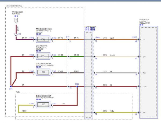Click the C168A connector label
161x123 pixels.
97,38
